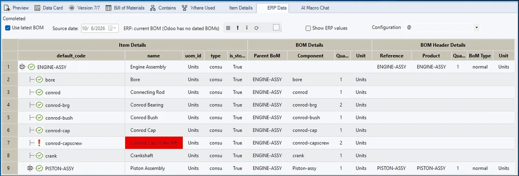Image resolution: width=519 pixels, height=176 pixels.
Task: Enable Show ERP values checkbox
Action: tap(308, 28)
